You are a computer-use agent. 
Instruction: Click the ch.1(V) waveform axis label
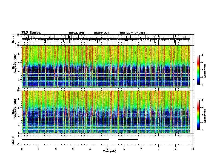point(13,39)
